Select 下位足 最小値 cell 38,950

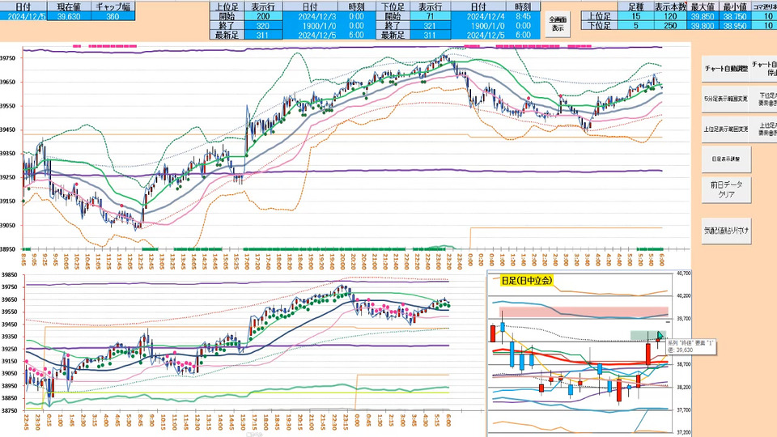[x=735, y=26]
